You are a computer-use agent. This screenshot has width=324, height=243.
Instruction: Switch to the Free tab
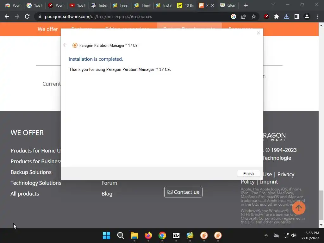point(121,5)
